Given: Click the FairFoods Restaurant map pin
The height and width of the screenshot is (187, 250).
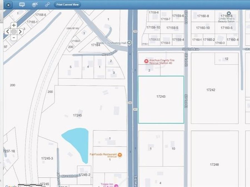Looking at the screenshot, I should pos(120,155).
